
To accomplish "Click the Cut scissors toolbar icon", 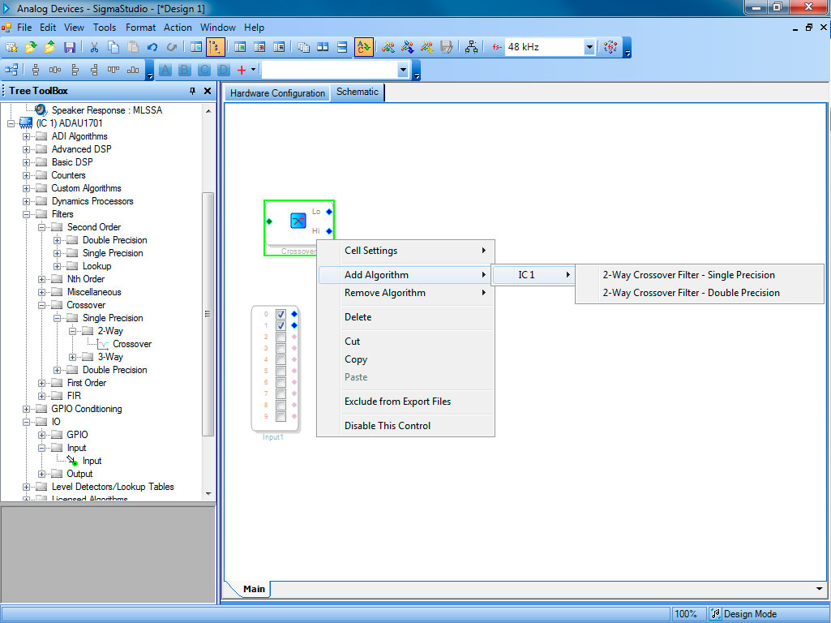I will pos(94,48).
